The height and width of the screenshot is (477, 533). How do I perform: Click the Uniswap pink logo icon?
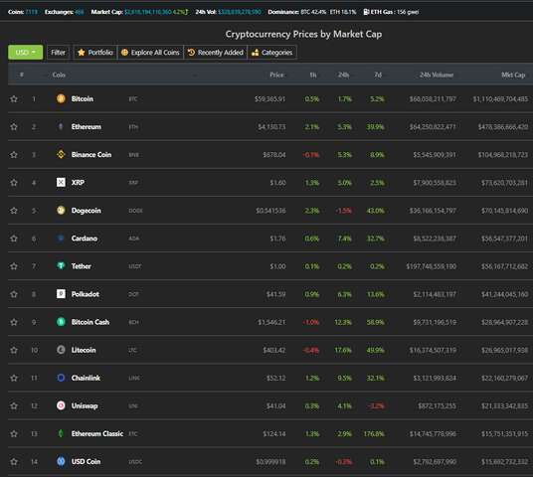click(61, 405)
